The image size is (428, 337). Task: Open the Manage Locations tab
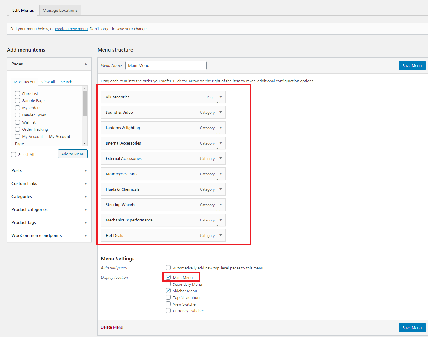coord(60,10)
